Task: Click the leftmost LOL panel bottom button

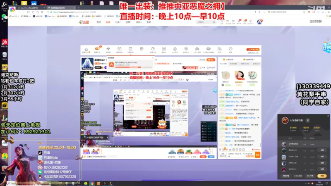Action: 286,176
